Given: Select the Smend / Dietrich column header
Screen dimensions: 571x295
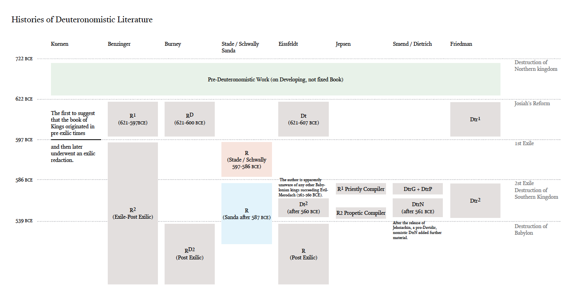Looking at the screenshot, I should point(412,44).
